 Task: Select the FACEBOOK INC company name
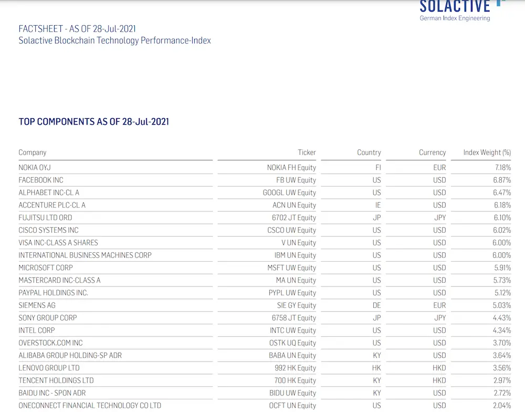(41, 180)
